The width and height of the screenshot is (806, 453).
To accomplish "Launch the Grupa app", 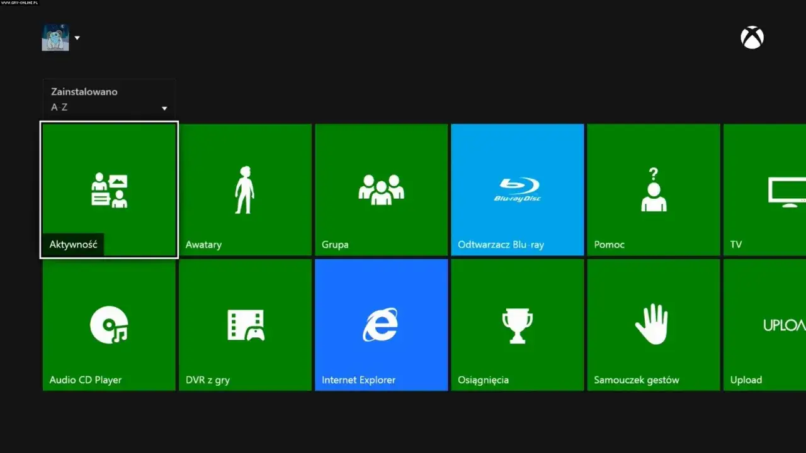I will tap(381, 189).
